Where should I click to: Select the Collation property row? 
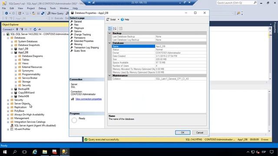tap(159, 79)
